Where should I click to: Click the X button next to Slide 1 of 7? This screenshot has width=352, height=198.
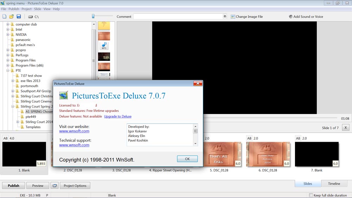[346, 128]
